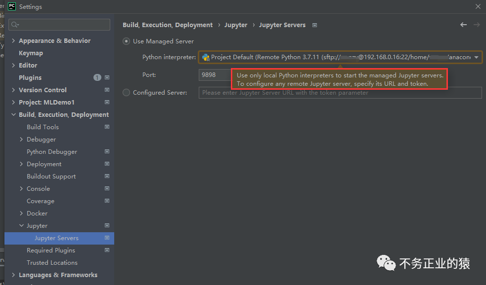Click project-level icon next to Version Control
This screenshot has height=285, width=486.
click(x=107, y=90)
